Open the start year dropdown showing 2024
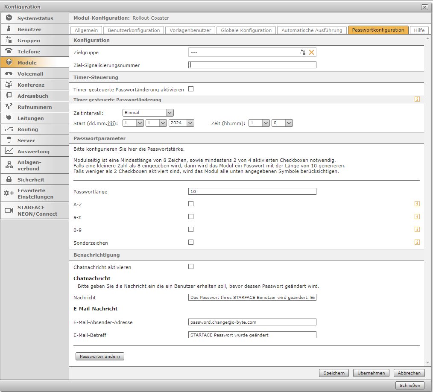Screen dimensions: 433x392 coord(181,123)
